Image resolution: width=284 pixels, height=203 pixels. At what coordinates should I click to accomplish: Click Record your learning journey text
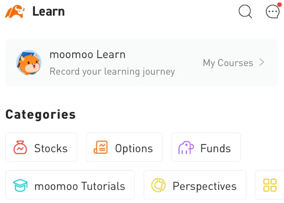point(112,71)
